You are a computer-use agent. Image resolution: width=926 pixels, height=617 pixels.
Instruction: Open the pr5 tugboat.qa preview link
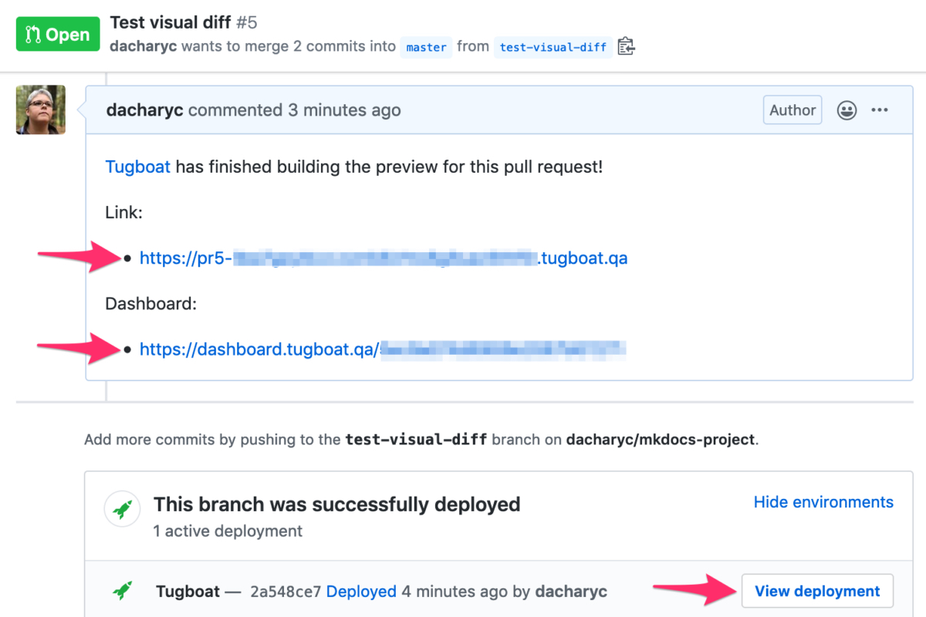point(384,258)
